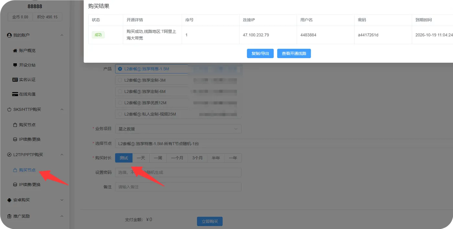Viewport: 453px width, 229px height.
Task: Click the credit card icon beside 在线充值
Action: (x=15, y=94)
